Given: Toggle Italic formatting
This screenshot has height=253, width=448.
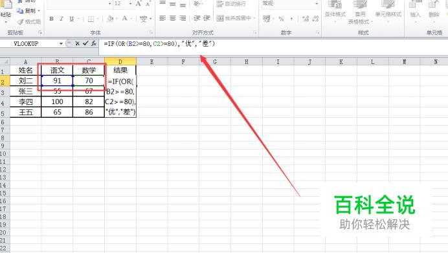Looking at the screenshot, I should tap(62, 19).
